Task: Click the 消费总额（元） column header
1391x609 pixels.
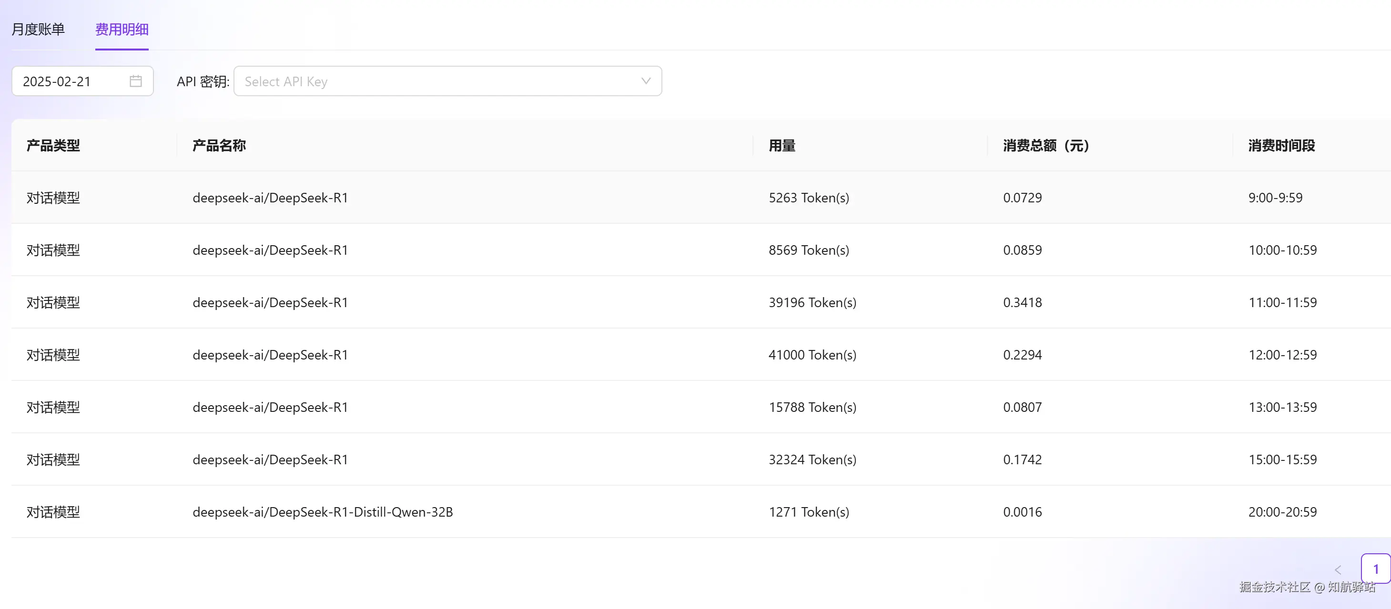Action: (x=1046, y=146)
